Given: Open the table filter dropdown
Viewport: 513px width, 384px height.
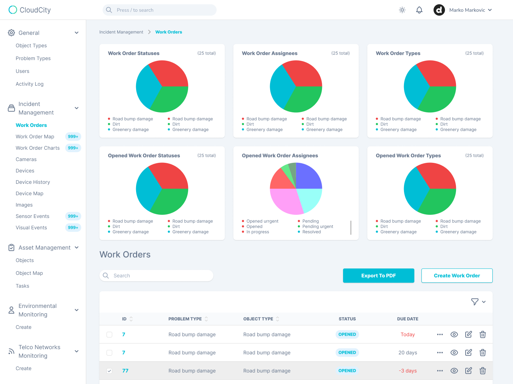Looking at the screenshot, I should click(478, 302).
